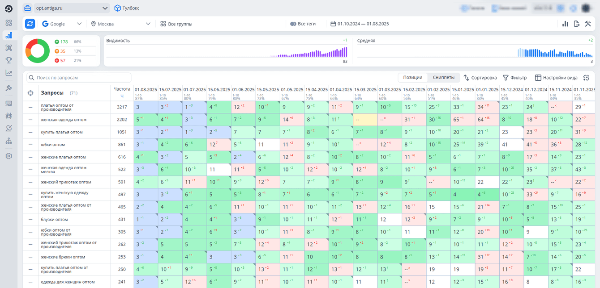Click the 15.12.2024 date column header
Viewport: 600px width, 288px height.
tap(512, 89)
